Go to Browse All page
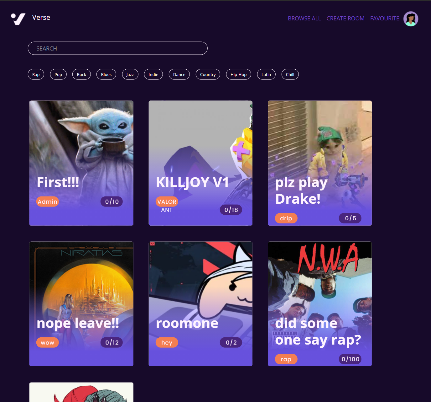 coord(304,19)
